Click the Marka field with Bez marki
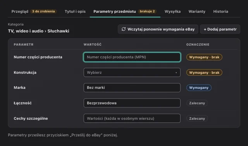248x146 pixels. point(132,88)
